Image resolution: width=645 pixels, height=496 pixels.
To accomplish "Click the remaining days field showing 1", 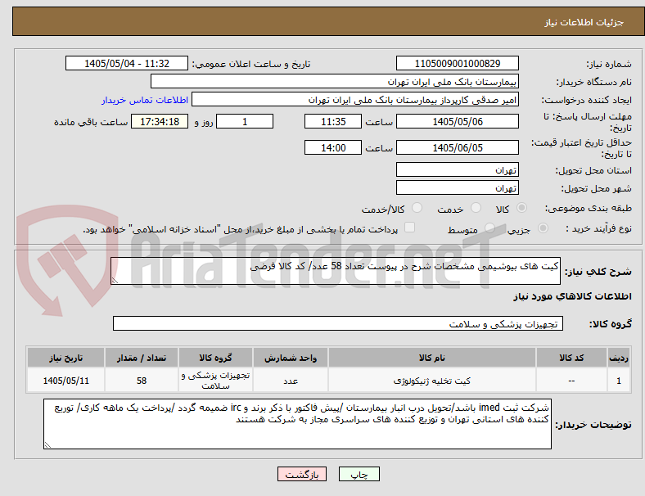I will click(245, 121).
